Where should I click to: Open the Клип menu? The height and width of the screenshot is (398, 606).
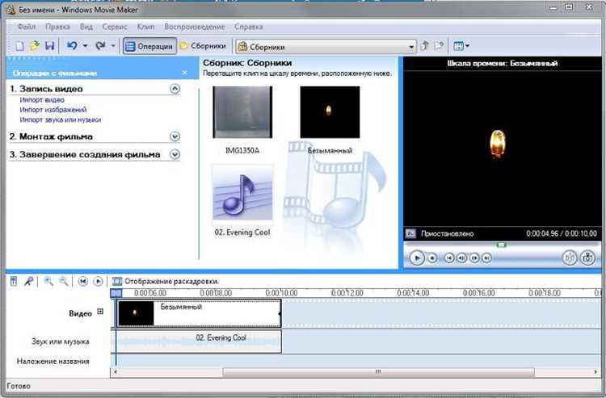(x=145, y=27)
